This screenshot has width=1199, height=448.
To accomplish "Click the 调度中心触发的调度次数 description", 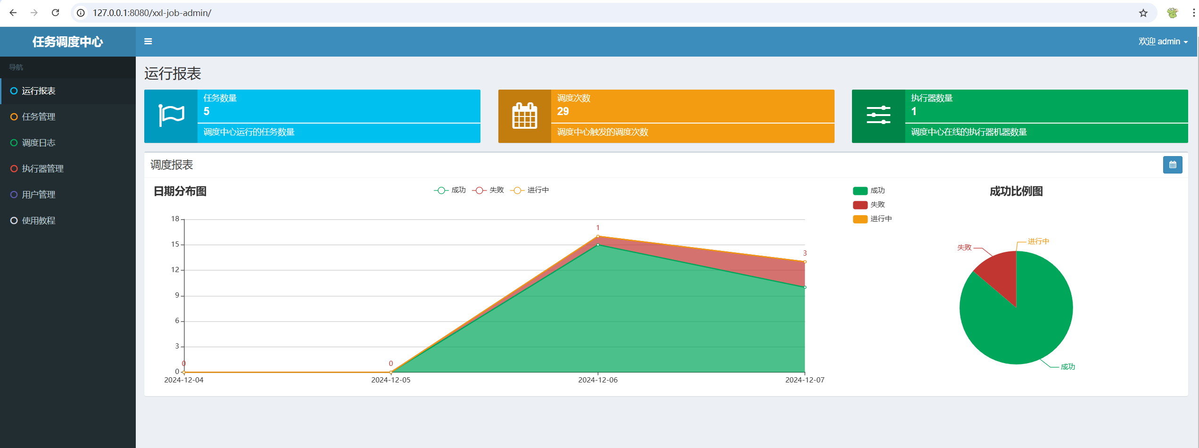I will click(x=603, y=132).
